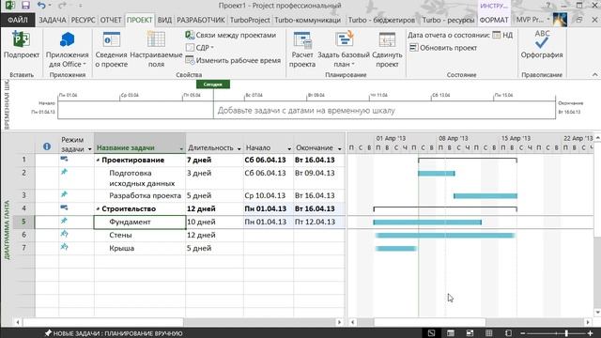The width and height of the screenshot is (601, 338).
Task: Click the task mode icon for Фундамент
Action: [64, 222]
